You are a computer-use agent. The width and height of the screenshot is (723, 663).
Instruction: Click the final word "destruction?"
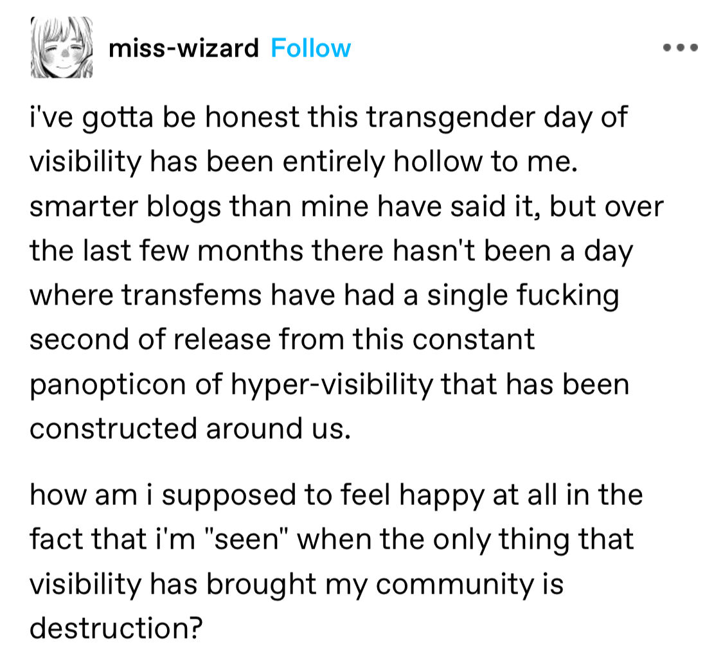coord(112,628)
